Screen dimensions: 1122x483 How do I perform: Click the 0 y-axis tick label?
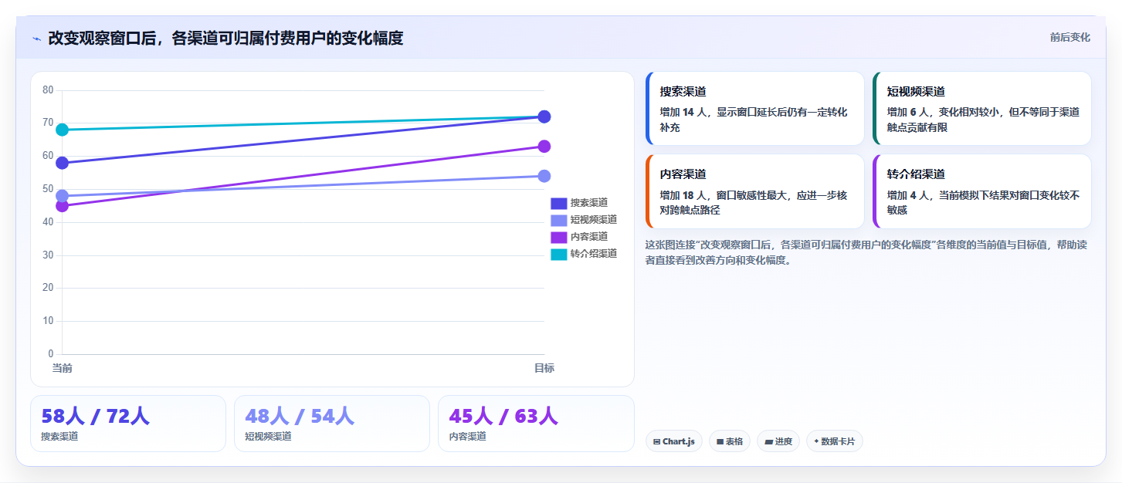(x=51, y=354)
